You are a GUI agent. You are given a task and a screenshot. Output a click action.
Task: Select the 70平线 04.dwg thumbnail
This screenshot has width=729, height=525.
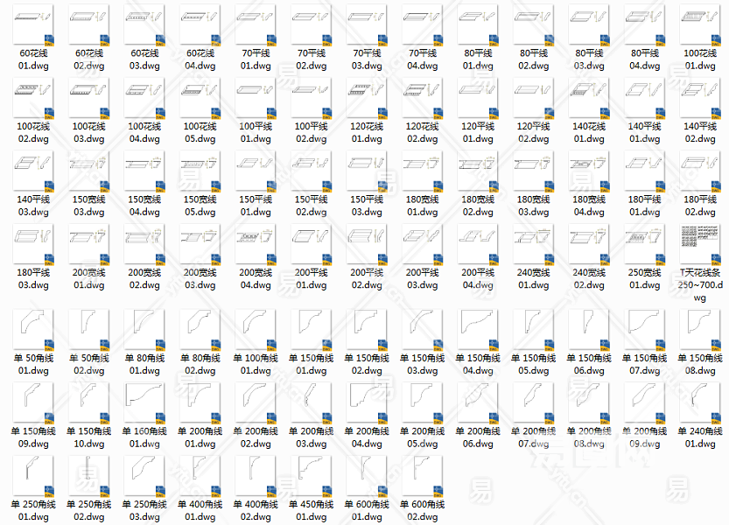click(x=423, y=25)
